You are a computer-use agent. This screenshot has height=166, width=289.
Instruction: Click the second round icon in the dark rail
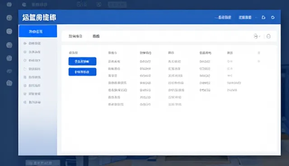click(9, 18)
